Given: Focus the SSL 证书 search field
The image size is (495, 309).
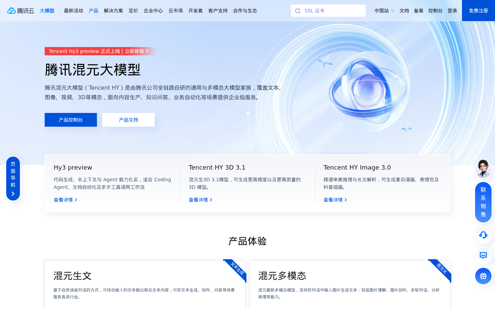Looking at the screenshot, I should click(328, 11).
